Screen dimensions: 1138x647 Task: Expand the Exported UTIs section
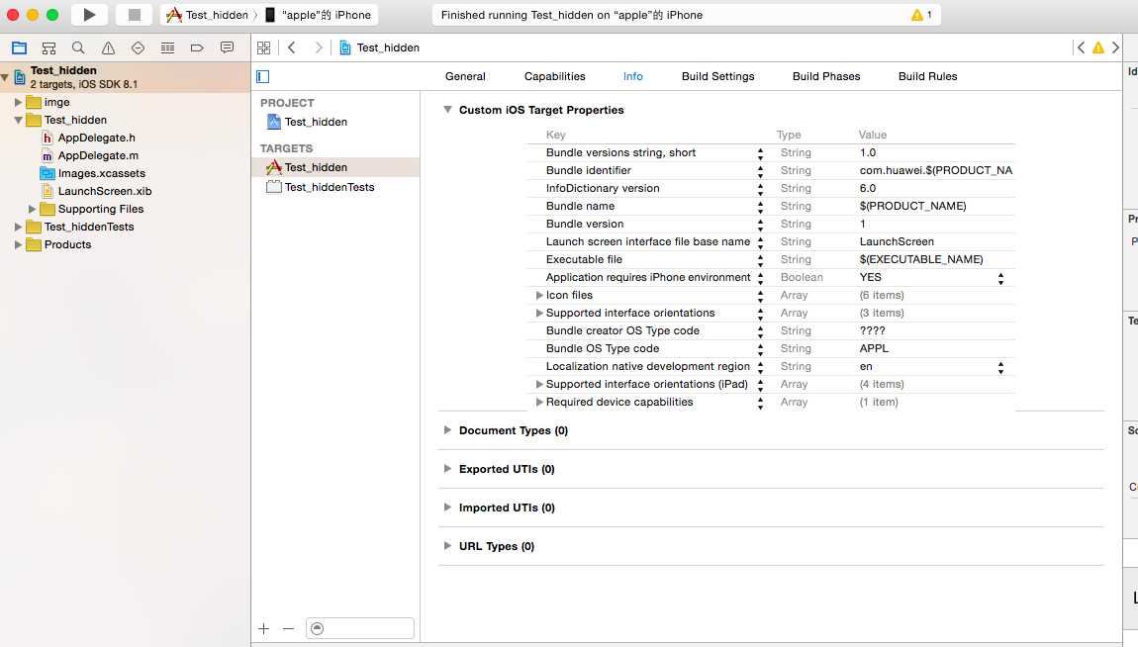point(448,469)
